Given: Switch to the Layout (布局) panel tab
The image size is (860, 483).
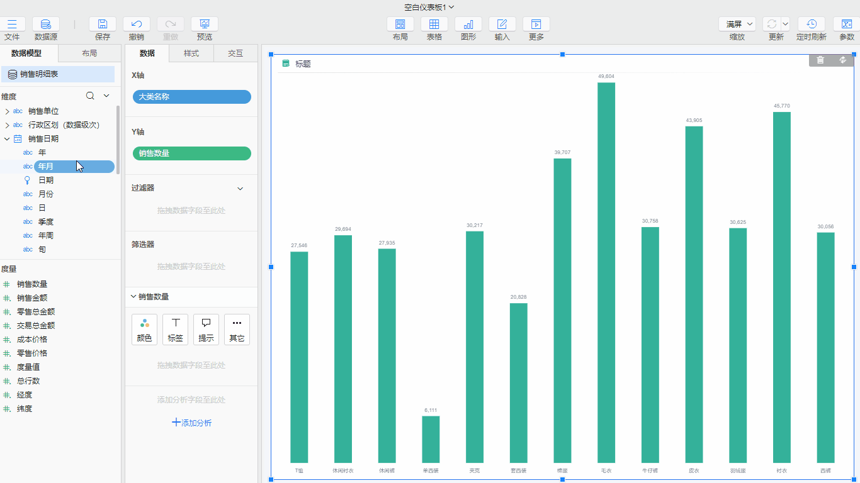Looking at the screenshot, I should click(89, 53).
